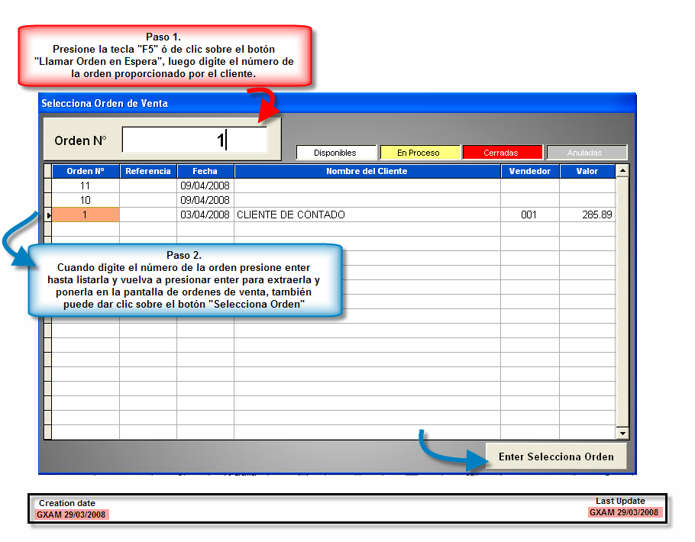Click the scrollbar up arrow
Image resolution: width=695 pixels, height=542 pixels.
[x=622, y=171]
